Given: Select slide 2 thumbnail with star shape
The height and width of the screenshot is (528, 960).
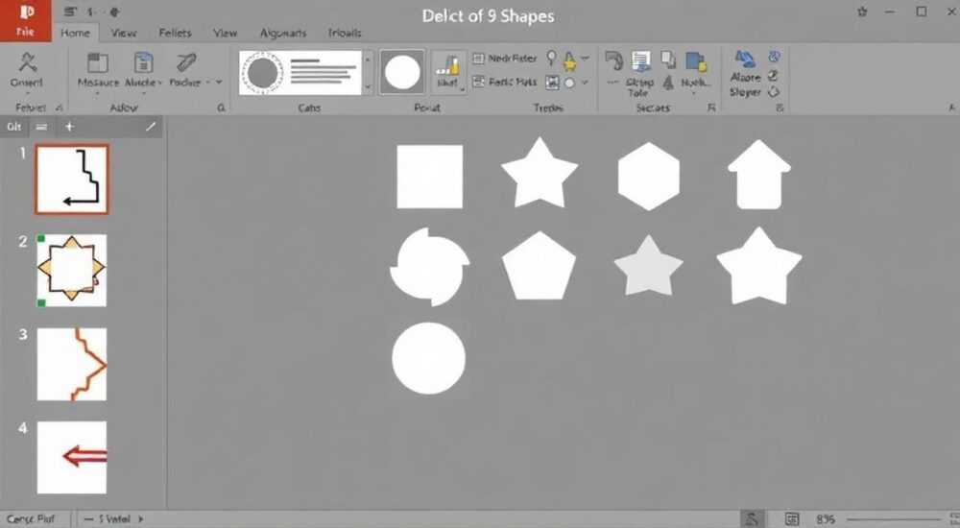Looking at the screenshot, I should click(x=72, y=270).
